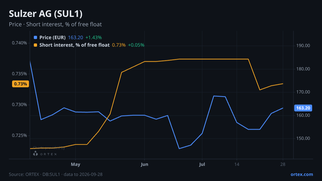
Task: Click the 14 x-axis date label
Action: point(237,164)
